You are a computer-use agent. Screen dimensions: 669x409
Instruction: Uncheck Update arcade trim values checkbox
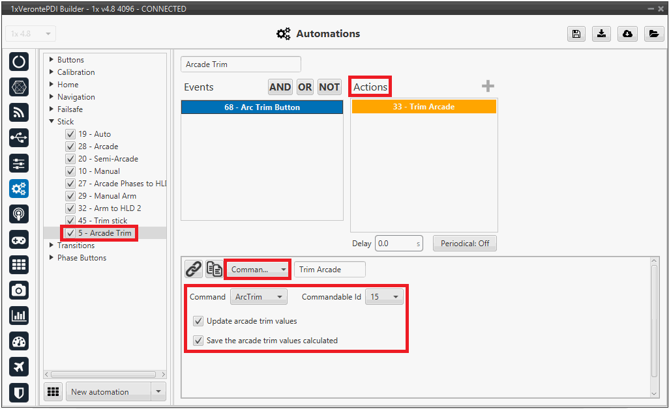198,321
